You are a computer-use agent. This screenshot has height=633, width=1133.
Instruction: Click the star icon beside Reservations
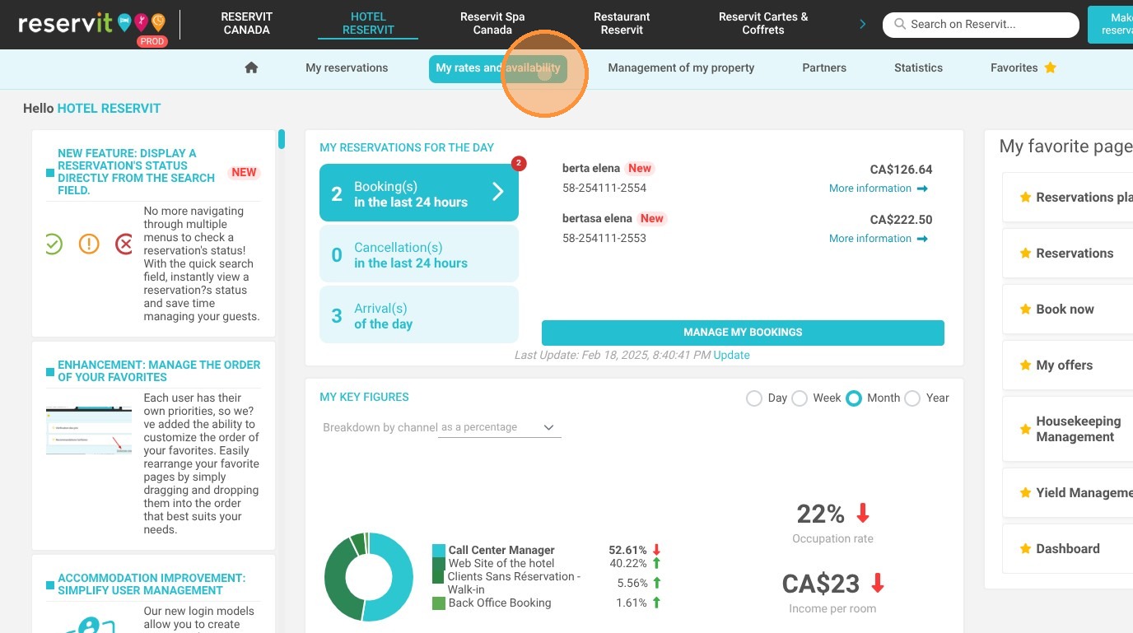(x=1025, y=254)
